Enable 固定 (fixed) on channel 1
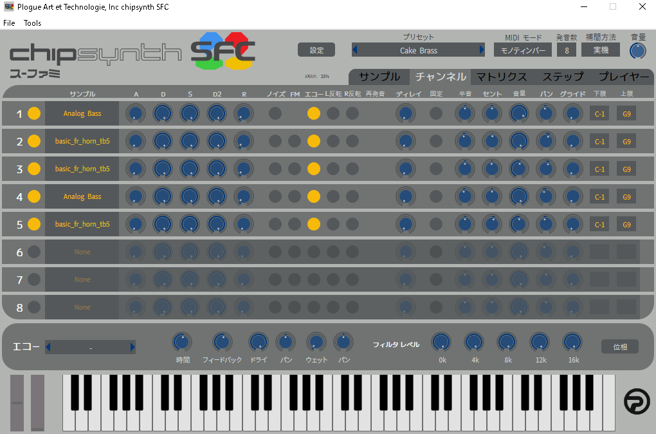 pyautogui.click(x=436, y=113)
